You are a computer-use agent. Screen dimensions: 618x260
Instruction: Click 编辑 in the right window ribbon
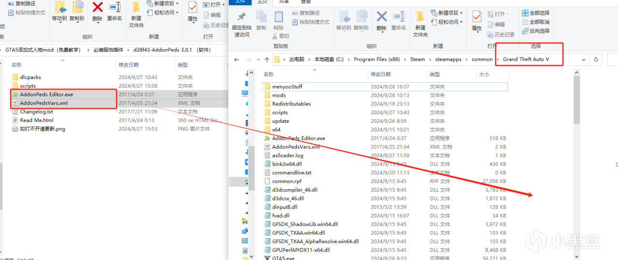coord(496,24)
